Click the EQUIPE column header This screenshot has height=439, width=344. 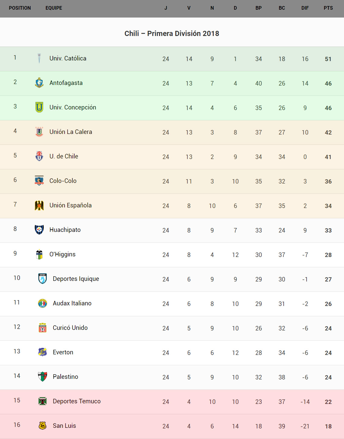pyautogui.click(x=54, y=8)
